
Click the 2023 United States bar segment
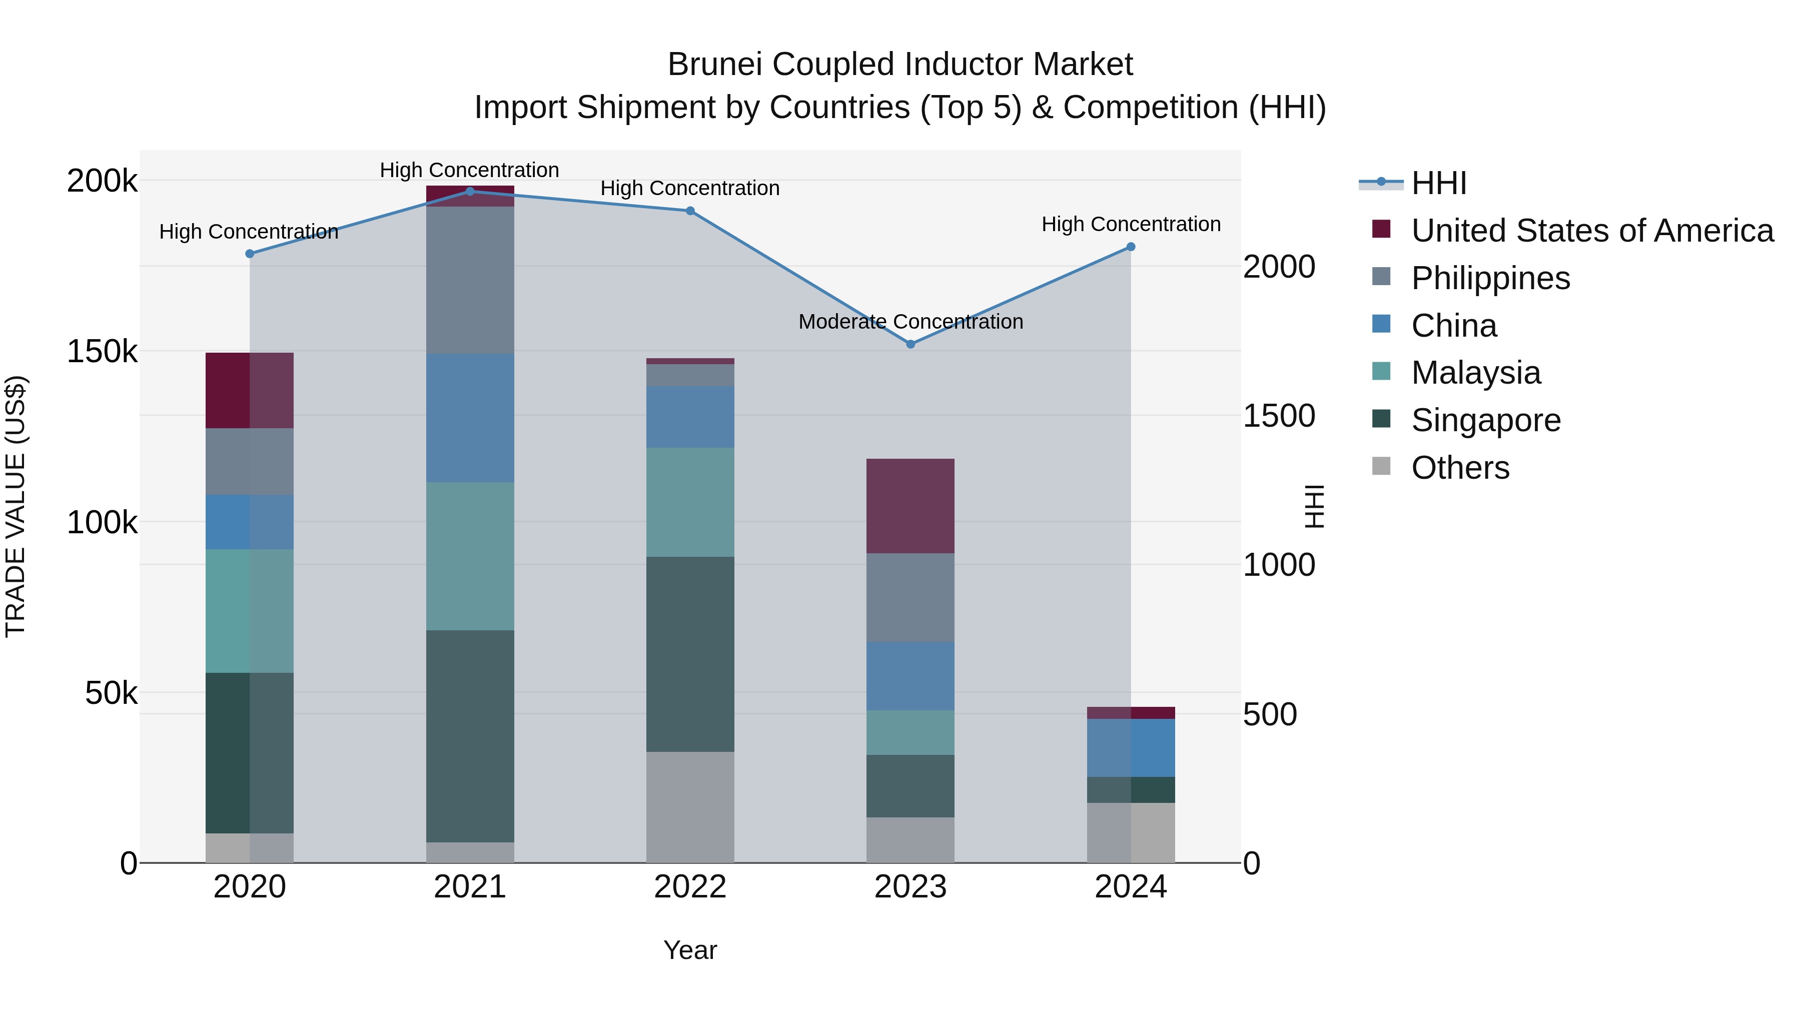(911, 506)
